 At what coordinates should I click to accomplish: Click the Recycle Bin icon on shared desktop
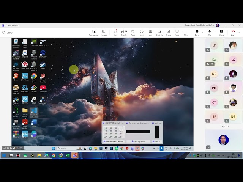pyautogui.click(x=16, y=43)
